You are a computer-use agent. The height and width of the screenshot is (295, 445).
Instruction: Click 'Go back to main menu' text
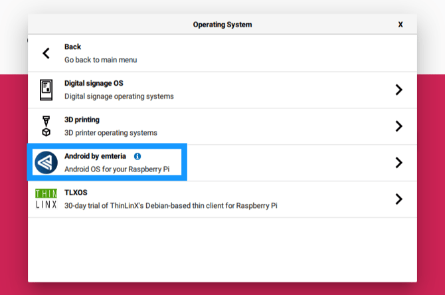coord(100,60)
